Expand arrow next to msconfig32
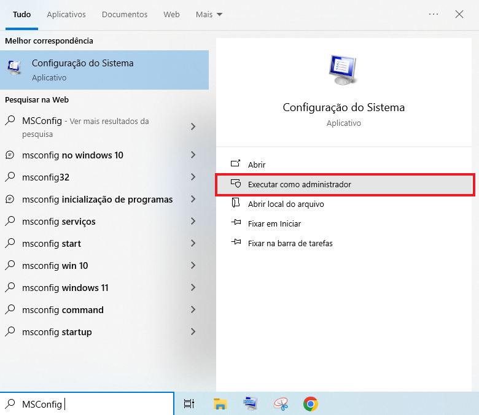The width and height of the screenshot is (479, 415). tap(193, 177)
